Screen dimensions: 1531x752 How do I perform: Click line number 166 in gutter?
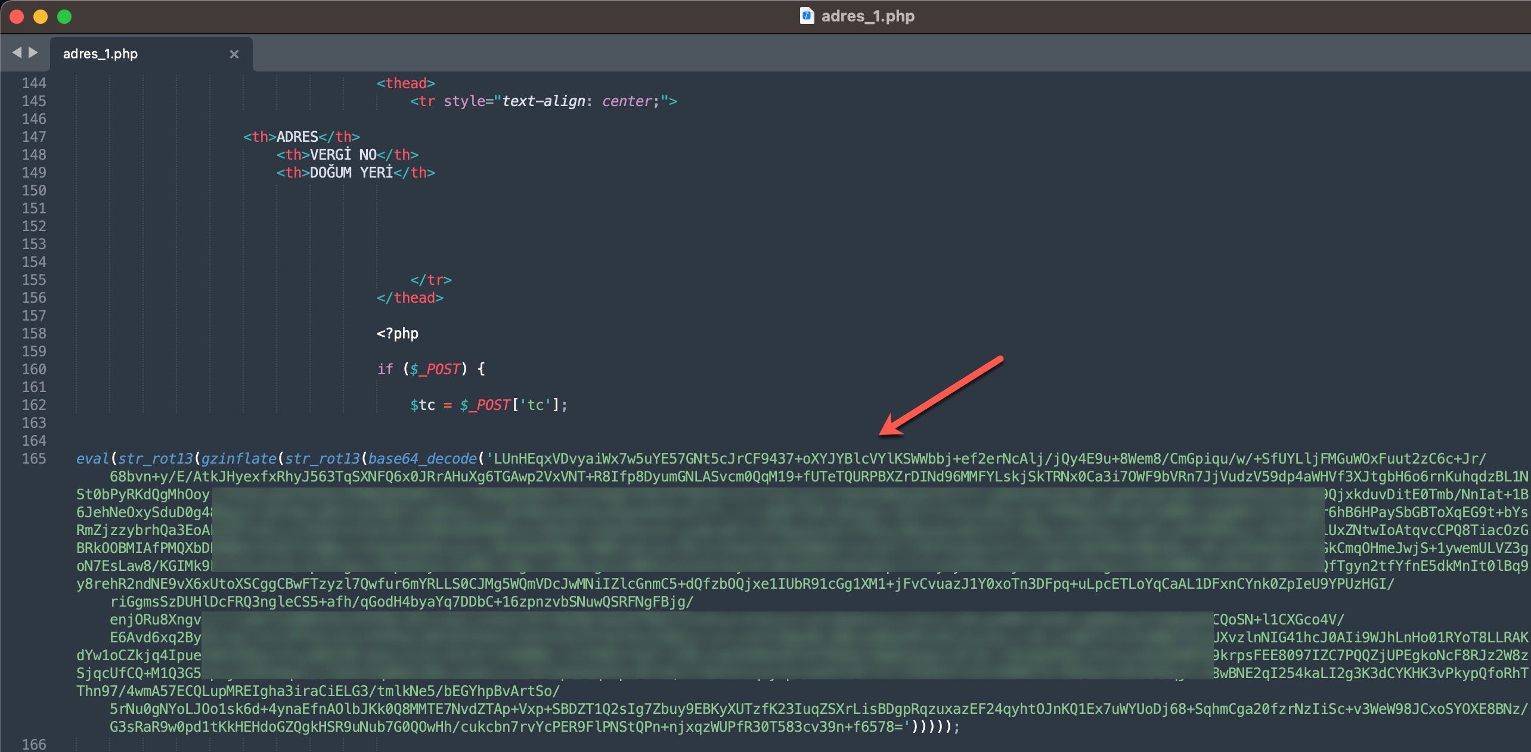34,745
